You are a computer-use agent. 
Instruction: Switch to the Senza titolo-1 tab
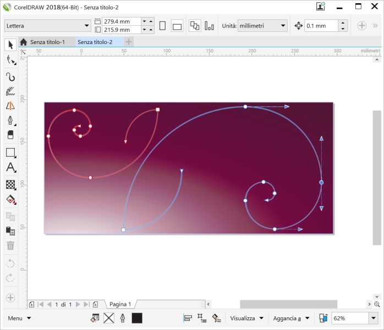click(x=47, y=42)
